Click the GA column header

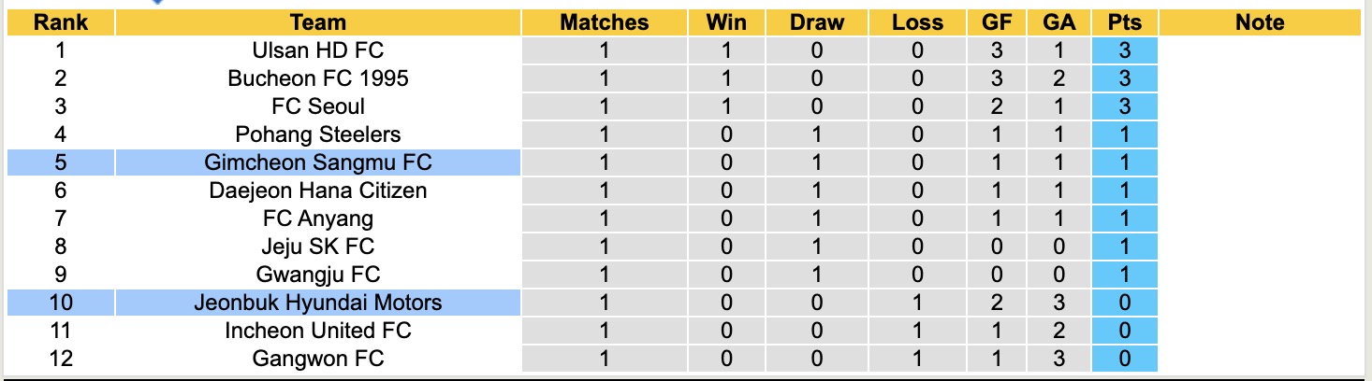[x=1059, y=22]
